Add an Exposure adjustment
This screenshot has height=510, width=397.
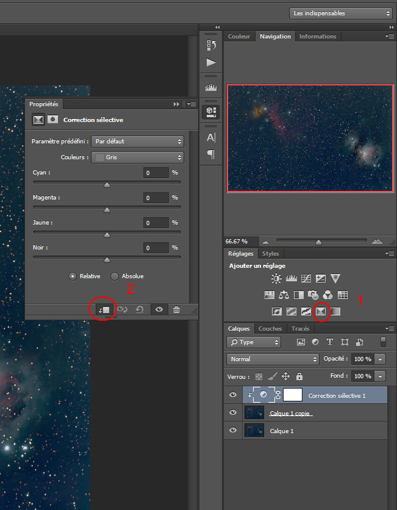point(321,278)
